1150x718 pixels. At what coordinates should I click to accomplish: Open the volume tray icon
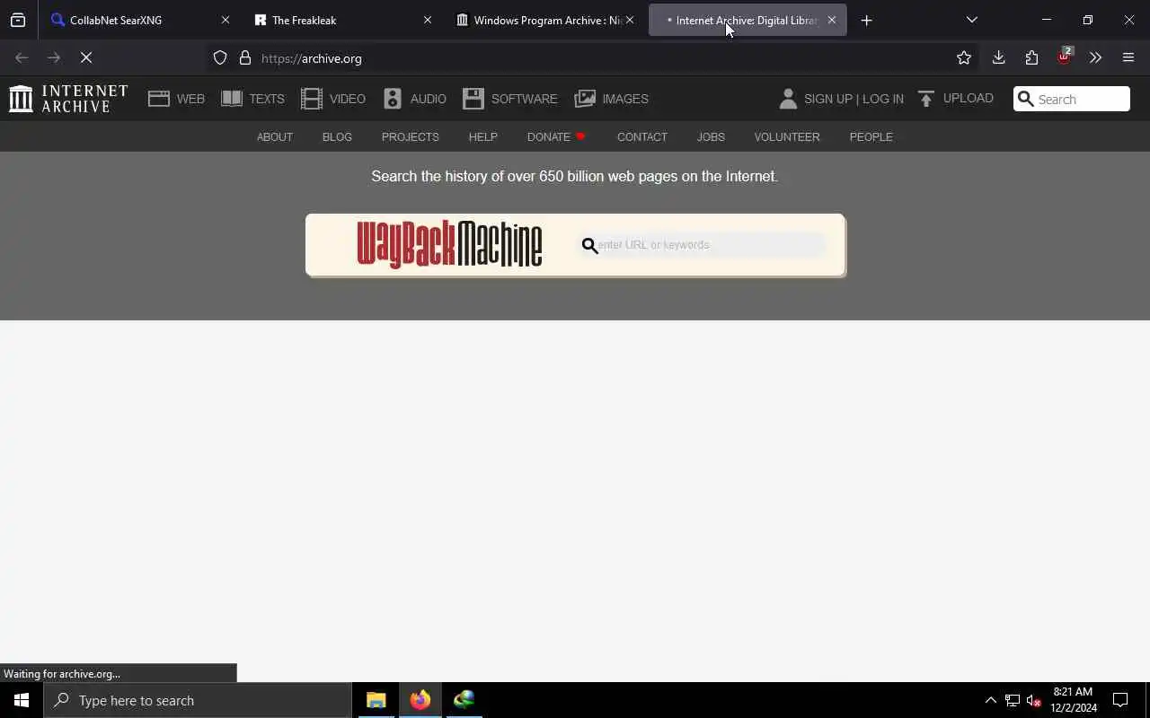tap(1033, 700)
